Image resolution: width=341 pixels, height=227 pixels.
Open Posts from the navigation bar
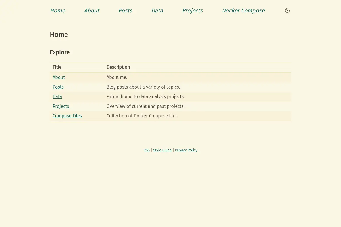125,10
